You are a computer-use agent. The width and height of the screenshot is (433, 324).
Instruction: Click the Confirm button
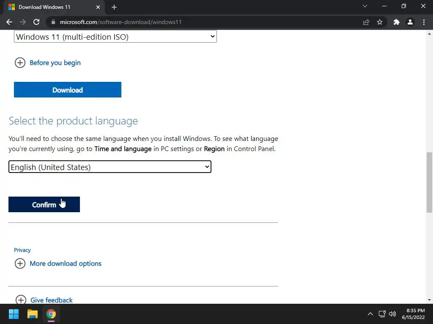[x=44, y=205]
